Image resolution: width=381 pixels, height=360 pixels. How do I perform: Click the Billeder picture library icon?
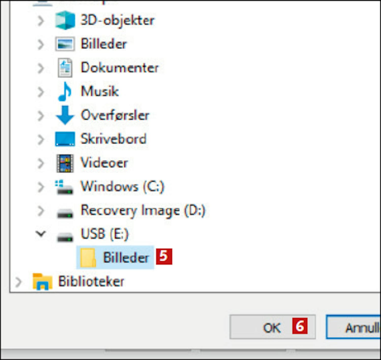[65, 44]
